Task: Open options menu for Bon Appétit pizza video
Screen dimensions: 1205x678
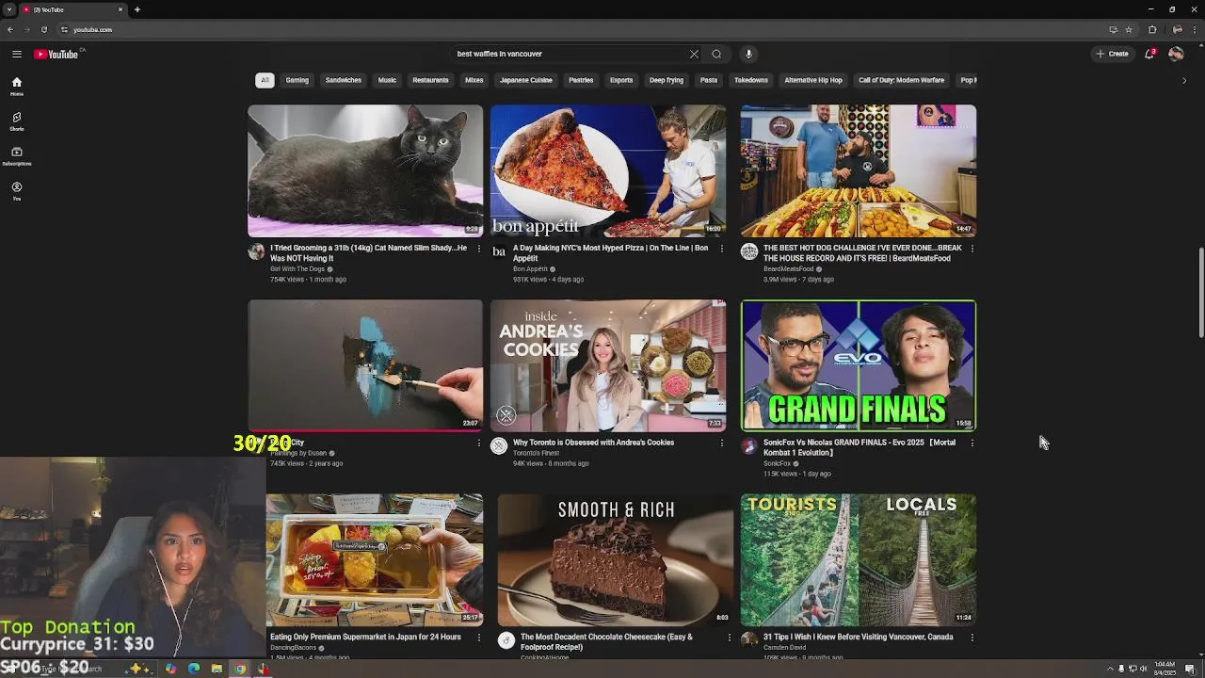Action: (x=721, y=249)
